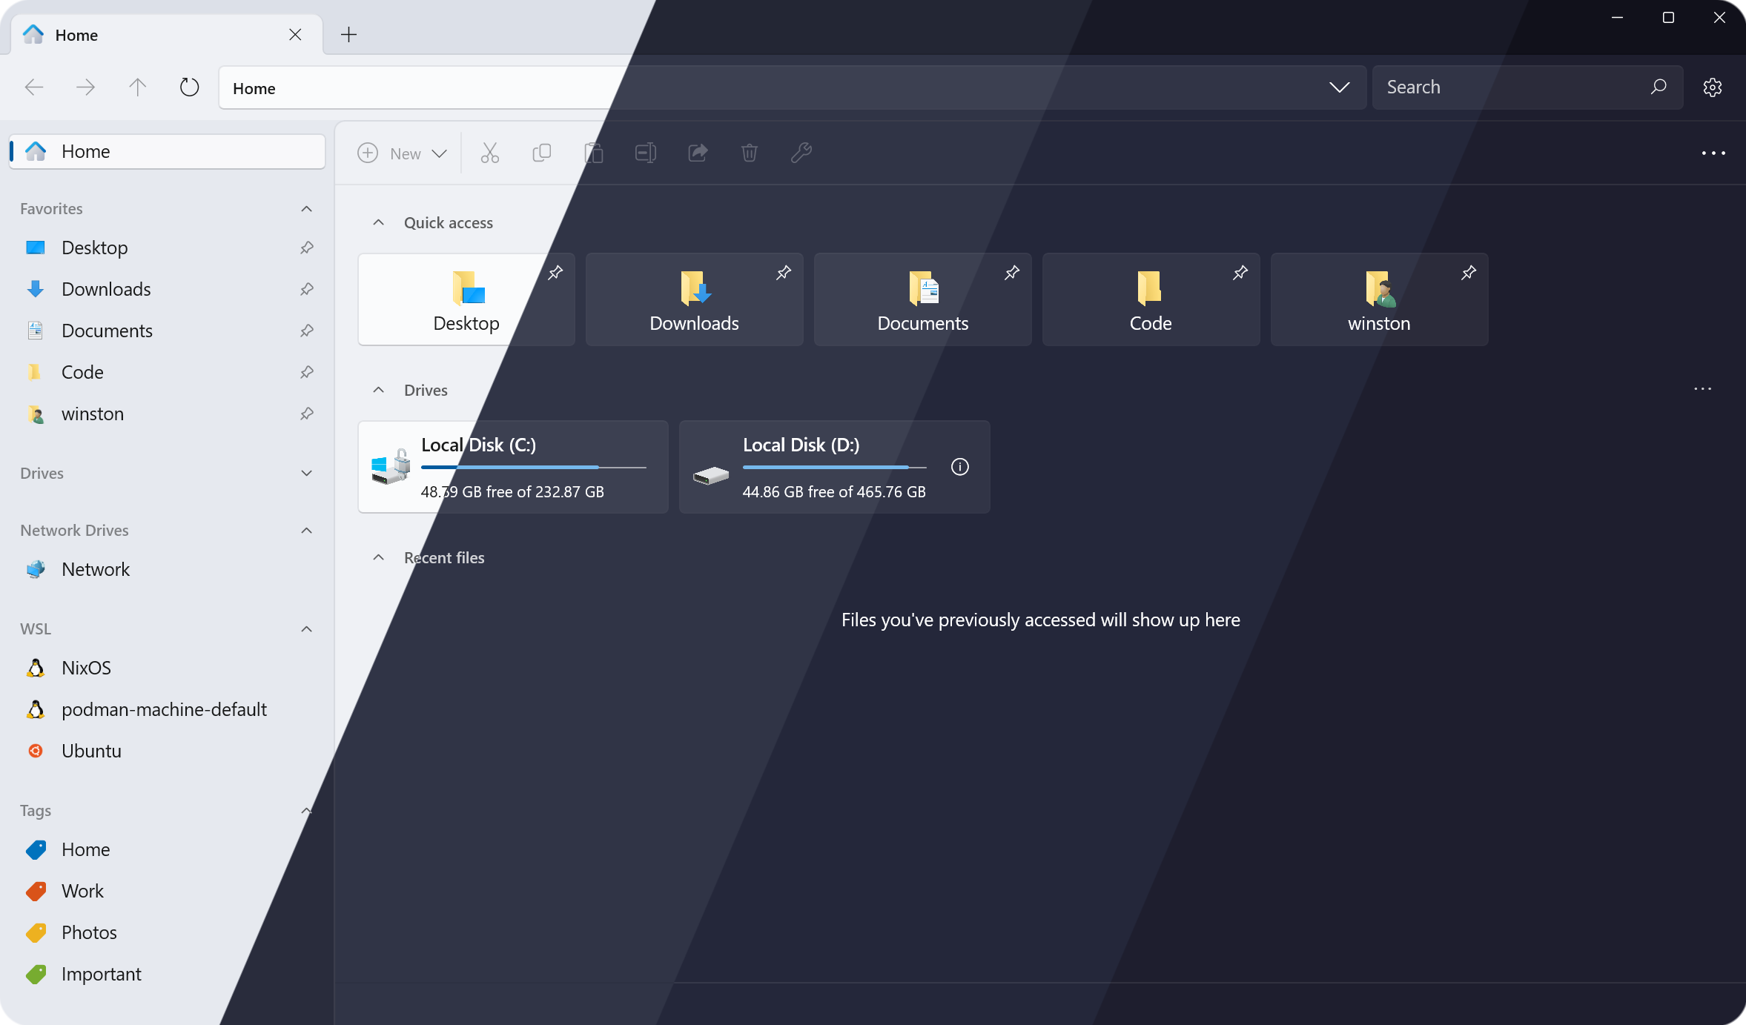Click the Copy icon in toolbar
This screenshot has width=1746, height=1025.
[542, 153]
